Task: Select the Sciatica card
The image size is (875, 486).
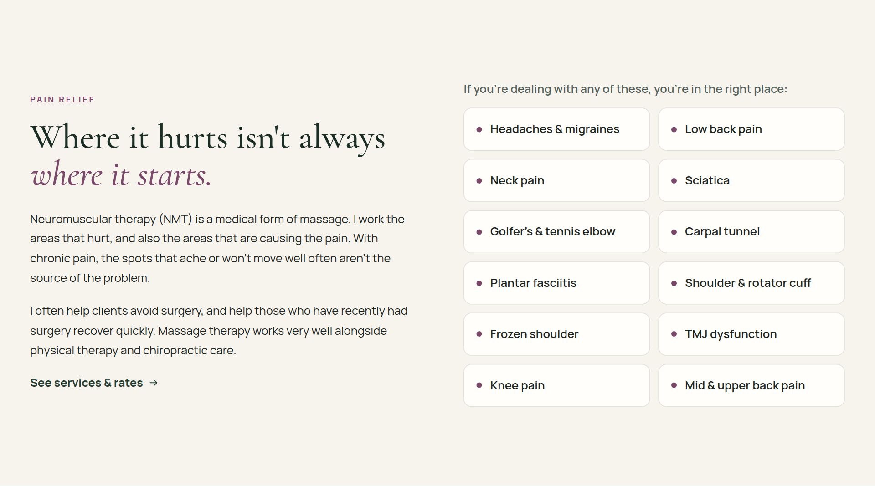Action: (751, 180)
